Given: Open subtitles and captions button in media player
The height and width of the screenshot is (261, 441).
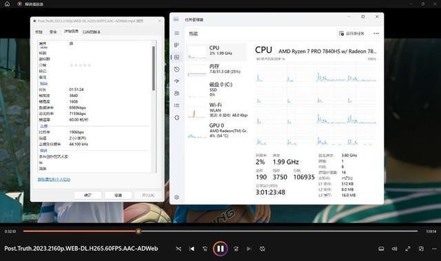Looking at the screenshot, I should (x=381, y=249).
